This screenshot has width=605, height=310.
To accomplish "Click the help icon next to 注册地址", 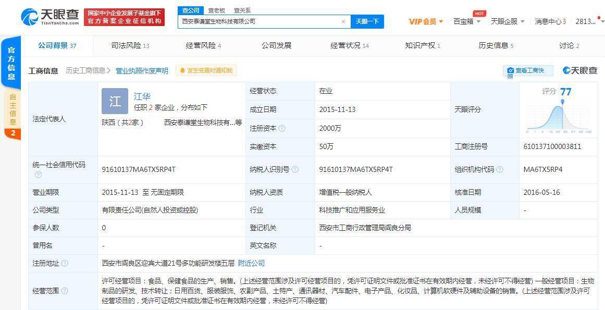I will coord(65,263).
